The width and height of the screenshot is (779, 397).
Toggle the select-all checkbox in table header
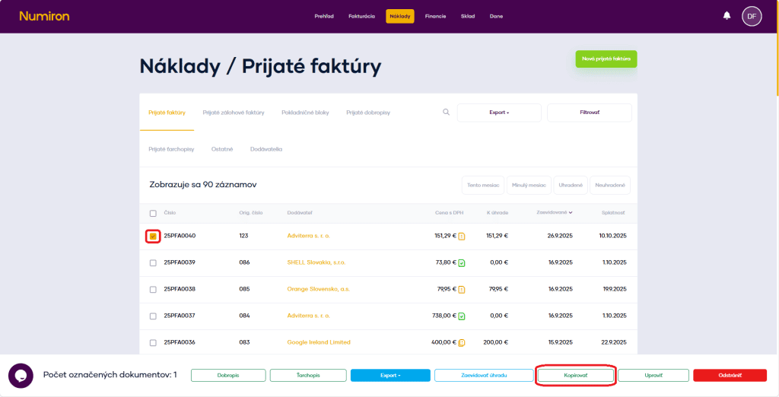pyautogui.click(x=153, y=214)
